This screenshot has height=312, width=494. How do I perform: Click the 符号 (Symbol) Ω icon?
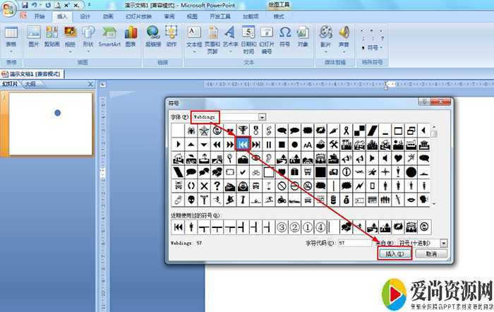(284, 32)
